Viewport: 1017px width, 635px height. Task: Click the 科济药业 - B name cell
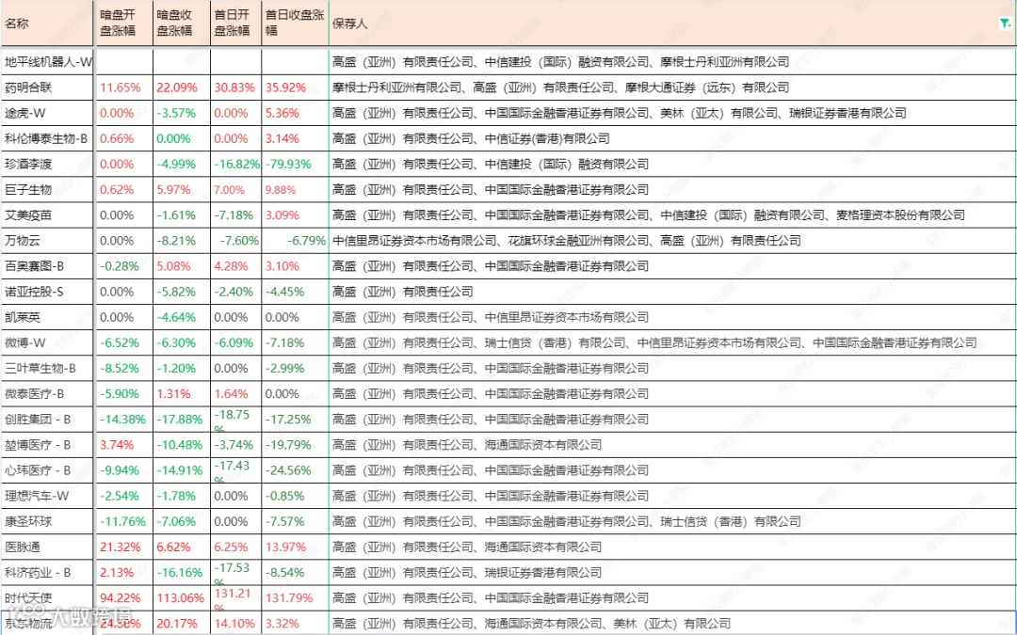click(47, 573)
